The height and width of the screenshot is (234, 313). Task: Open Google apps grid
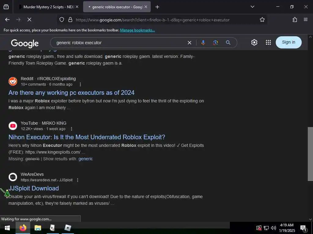268,42
